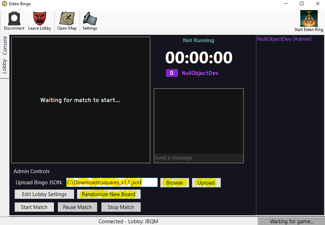This screenshot has height=225, width=325.
Task: Focus the Send a message chat box
Action: (199, 158)
